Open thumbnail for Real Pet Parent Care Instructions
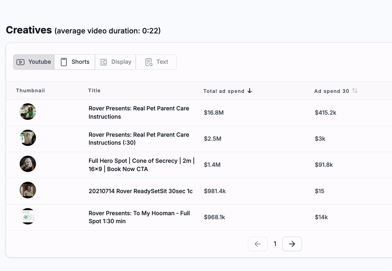The height and width of the screenshot is (271, 392). point(28,112)
